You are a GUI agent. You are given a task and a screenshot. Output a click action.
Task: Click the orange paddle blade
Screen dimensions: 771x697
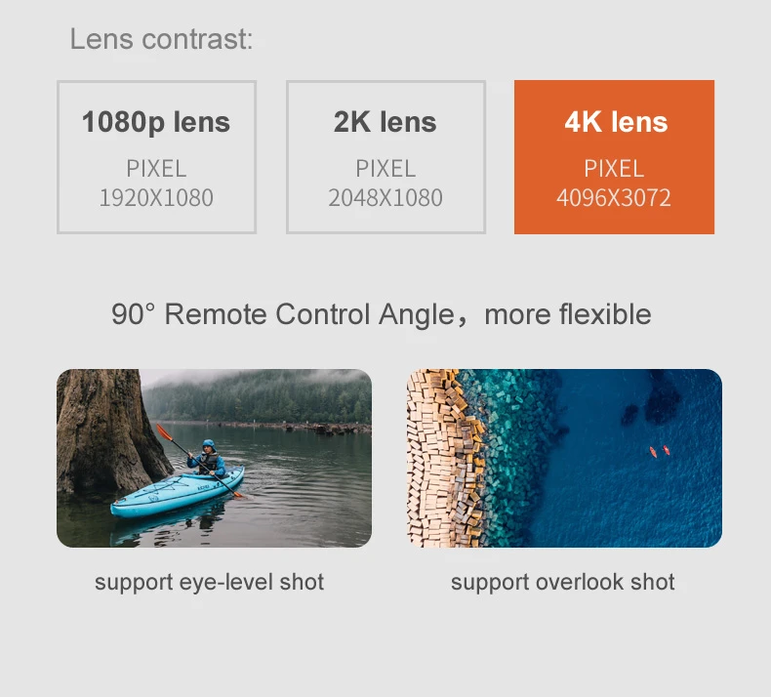coord(164,431)
